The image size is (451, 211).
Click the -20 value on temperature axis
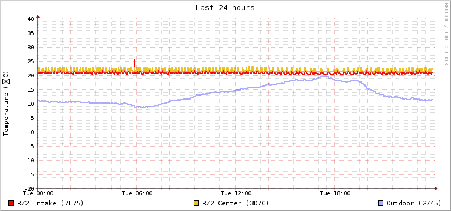[29, 188]
